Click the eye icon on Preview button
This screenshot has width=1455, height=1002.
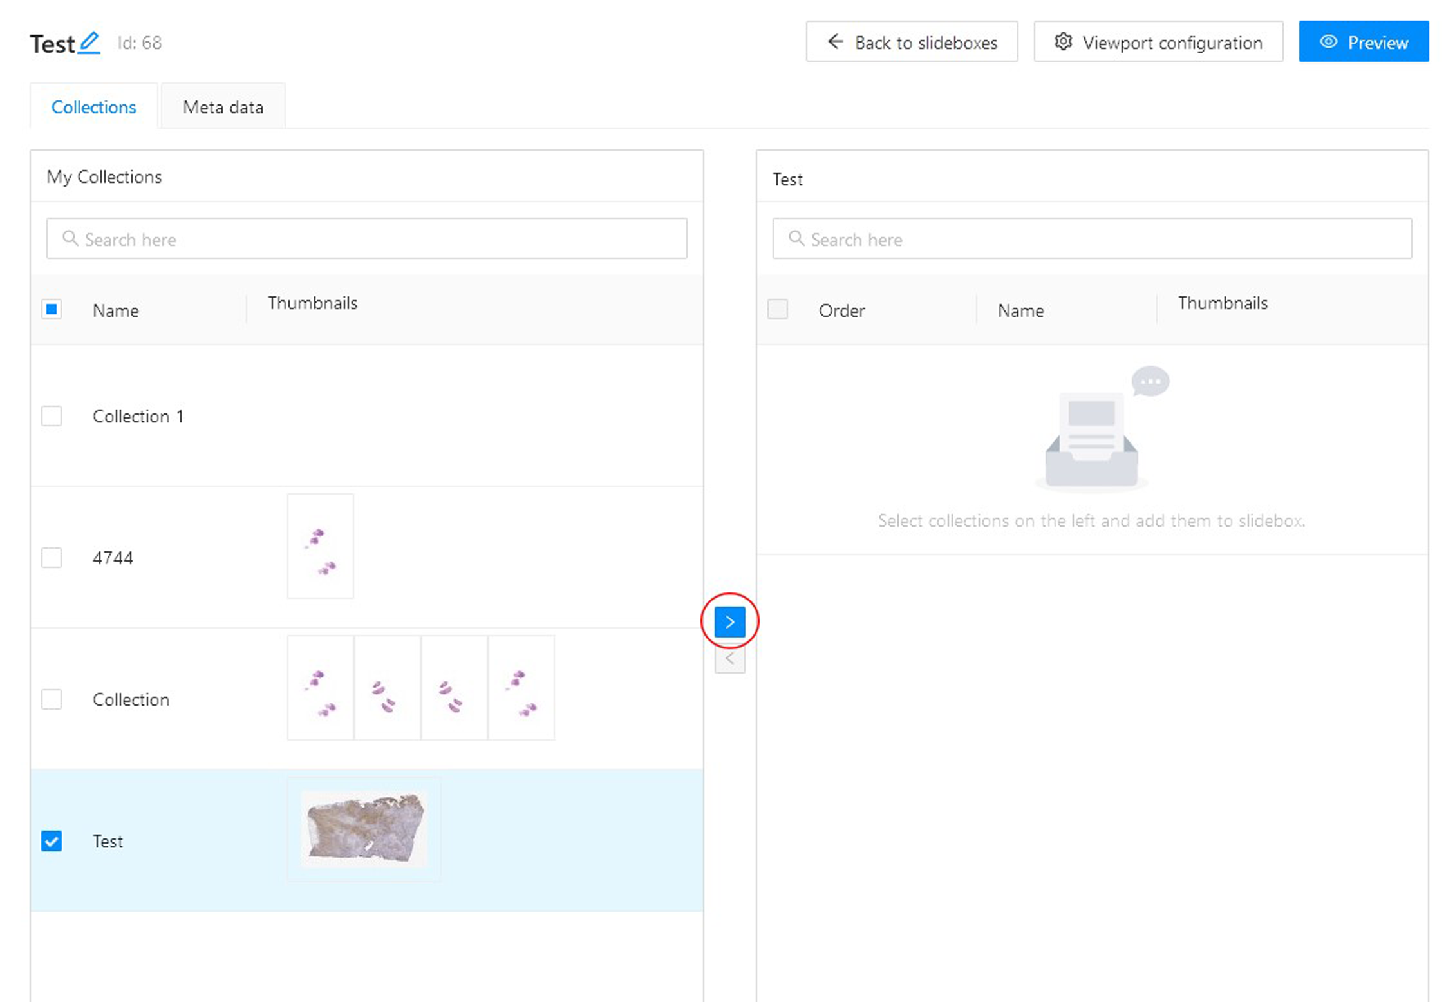click(x=1328, y=42)
